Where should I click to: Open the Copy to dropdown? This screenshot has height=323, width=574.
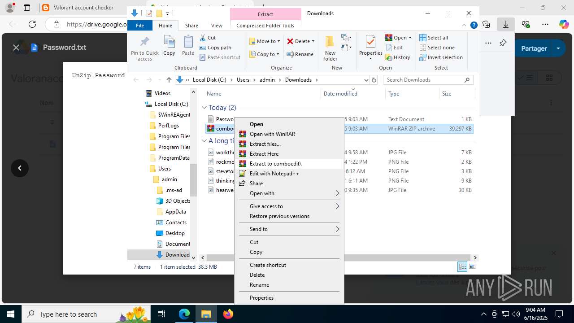pos(265,54)
